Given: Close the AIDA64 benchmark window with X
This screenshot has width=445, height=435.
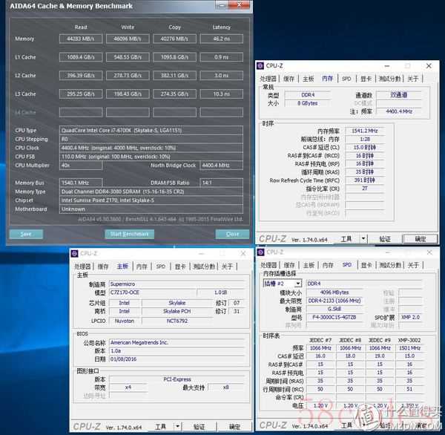Looking at the screenshot, I should pyautogui.click(x=245, y=7).
